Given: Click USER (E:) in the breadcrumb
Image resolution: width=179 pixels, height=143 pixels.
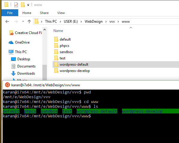Looking at the screenshot, I should (71, 21).
